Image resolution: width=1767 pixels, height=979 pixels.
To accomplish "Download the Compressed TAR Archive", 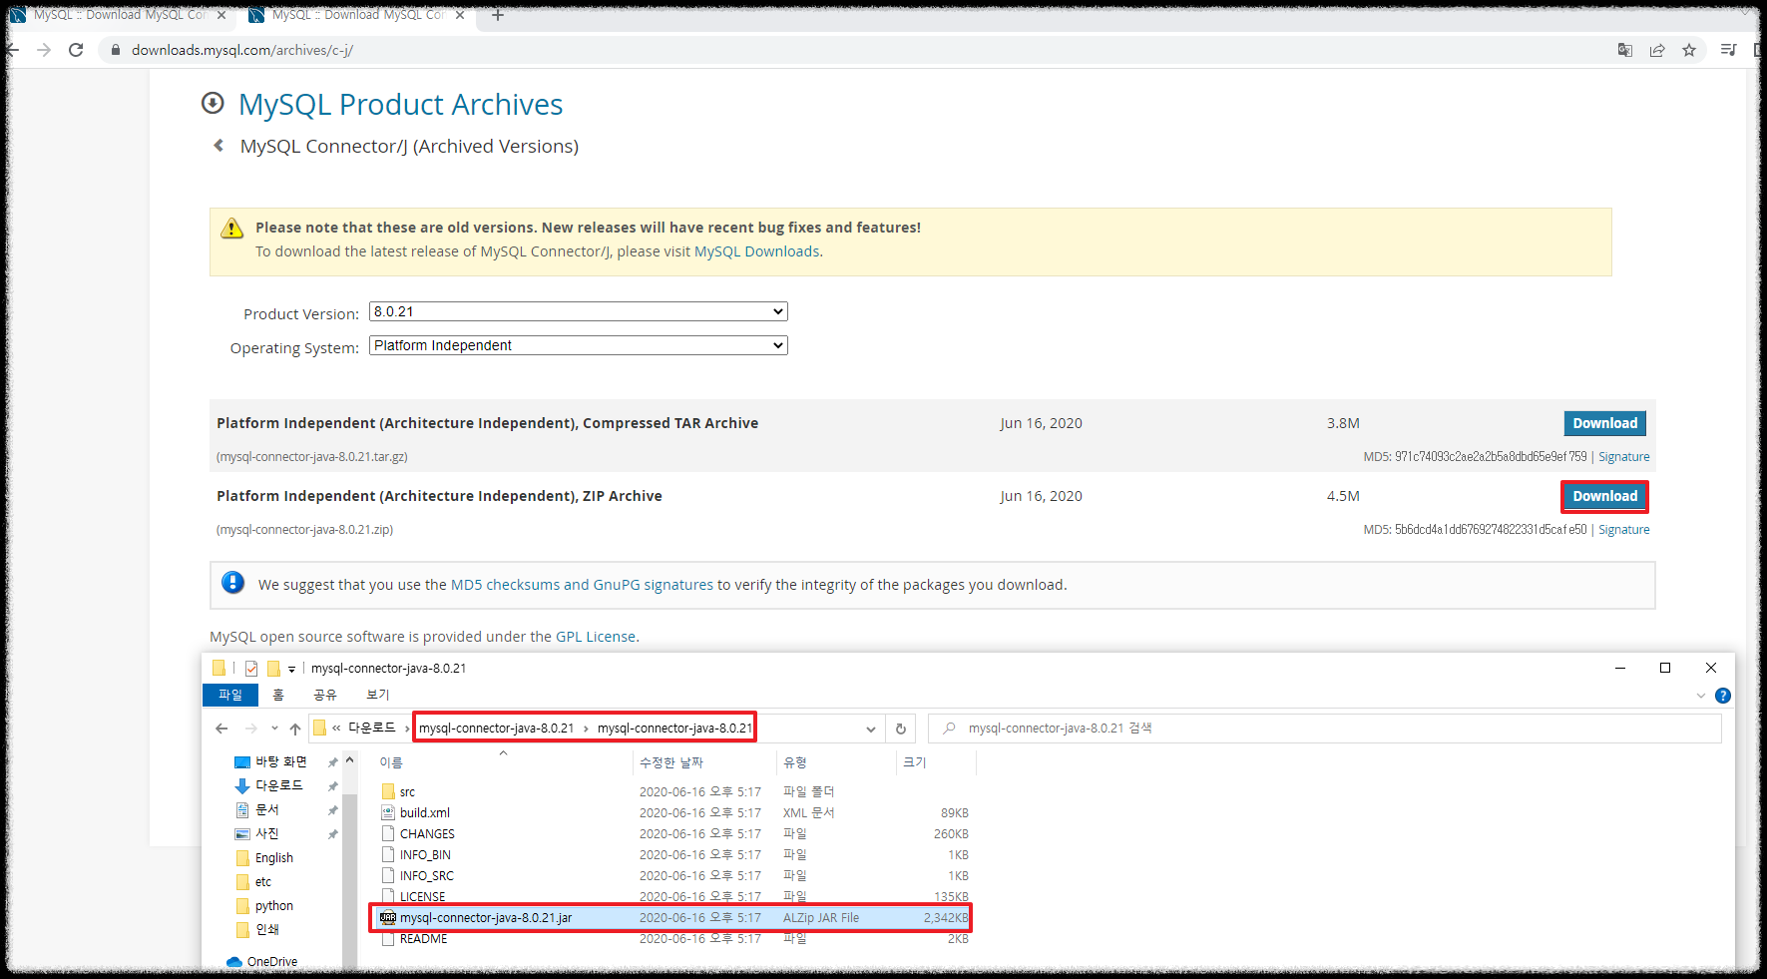I will pyautogui.click(x=1604, y=423).
